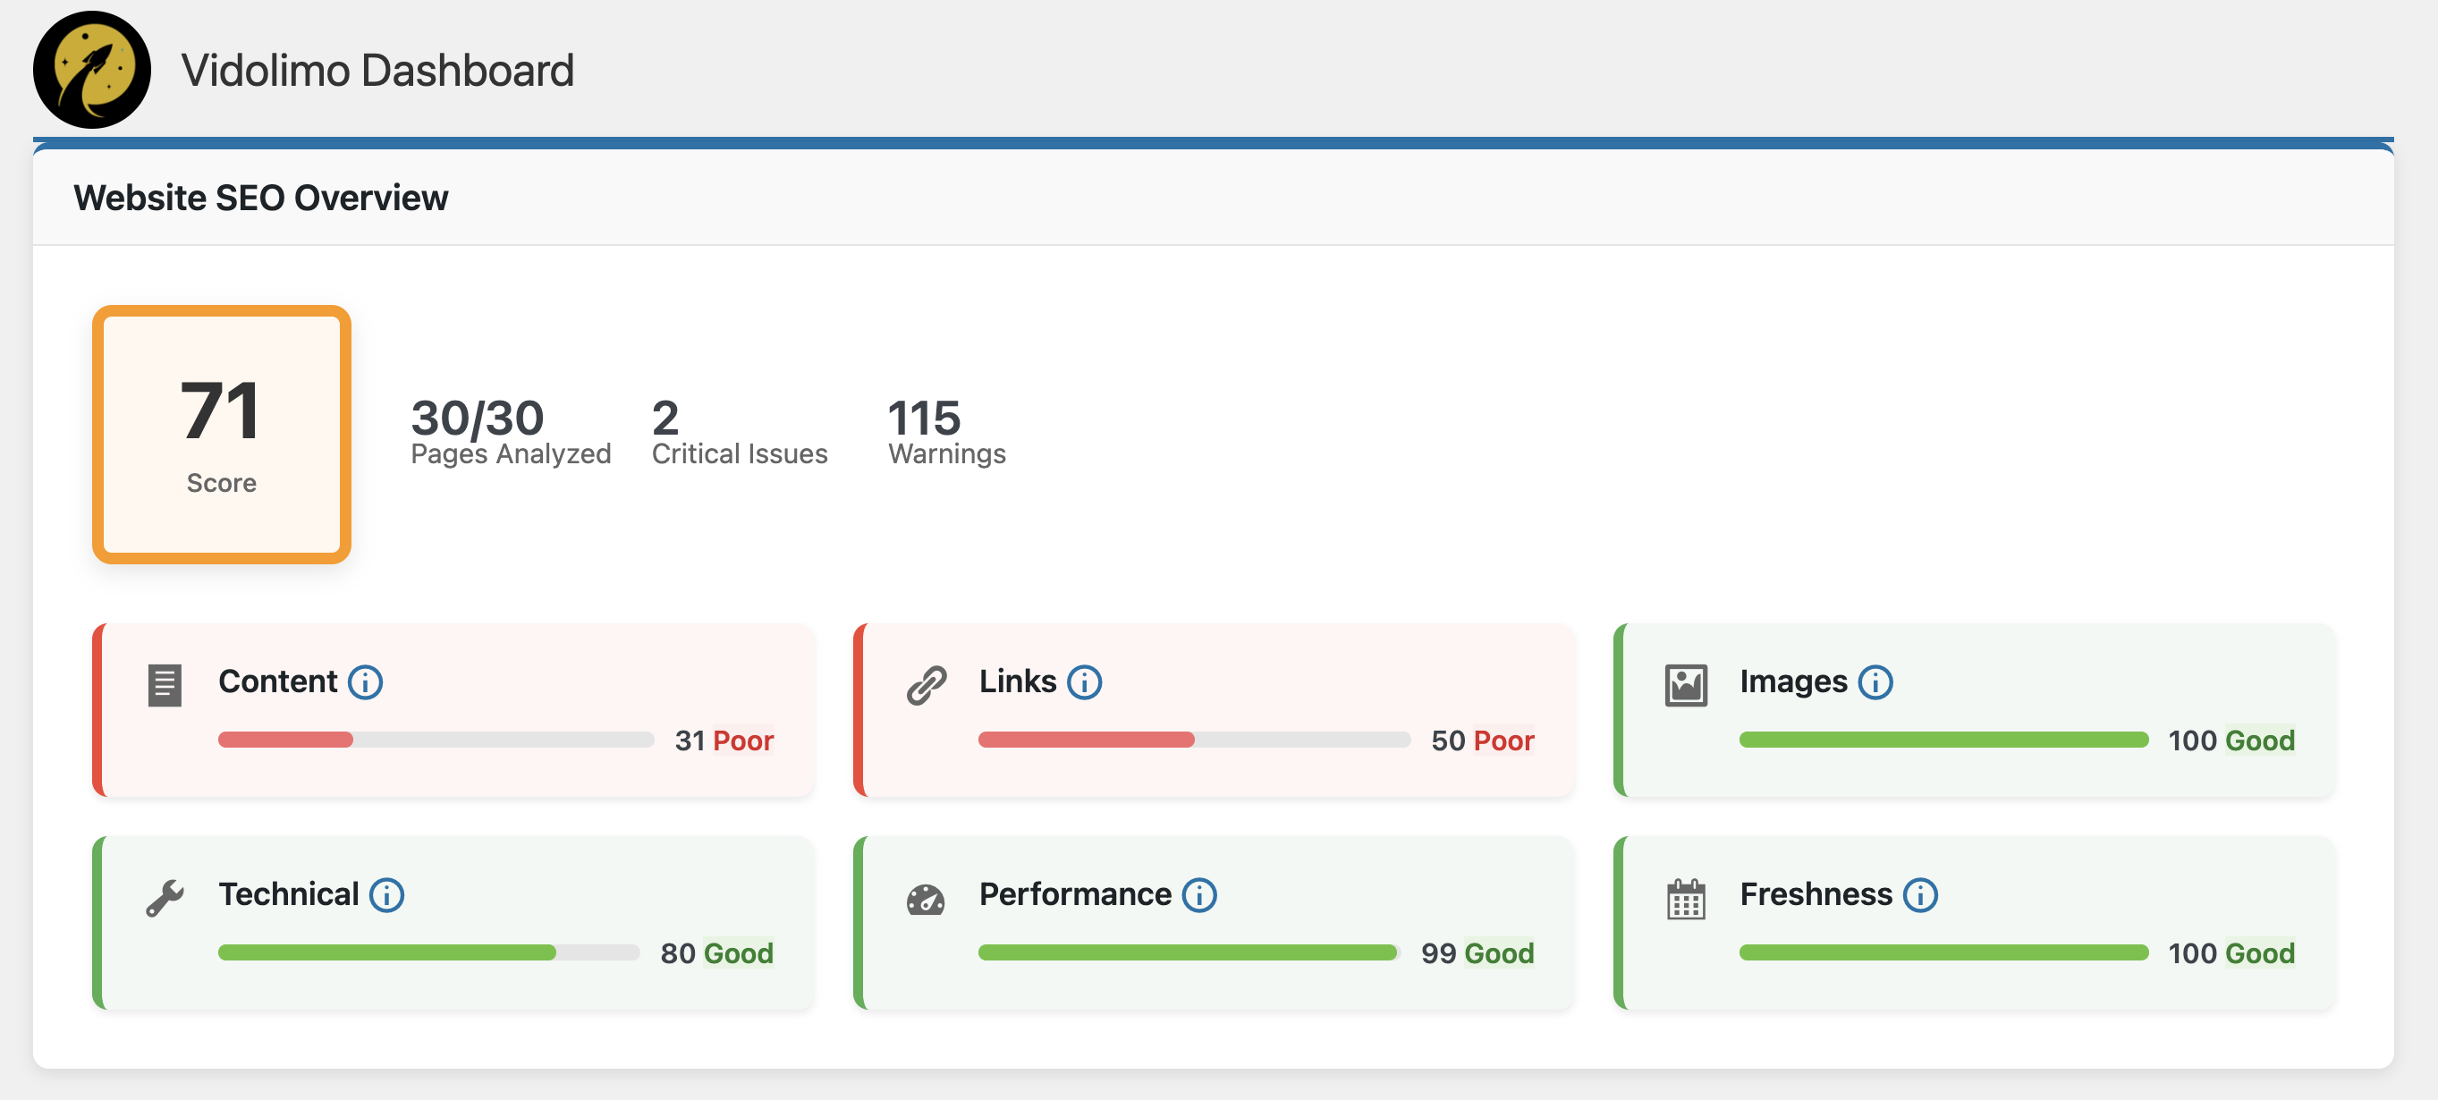Click the 2 Critical Issues stat
This screenshot has height=1100, width=2438.
(x=739, y=431)
